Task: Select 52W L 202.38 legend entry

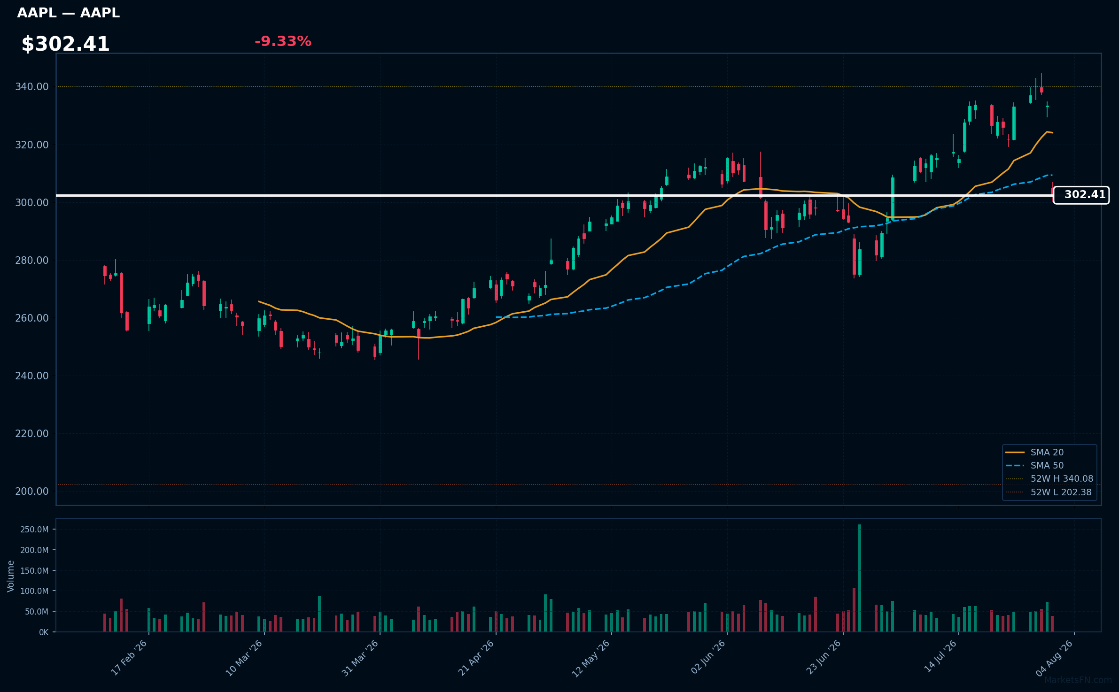Action: [x=1049, y=492]
